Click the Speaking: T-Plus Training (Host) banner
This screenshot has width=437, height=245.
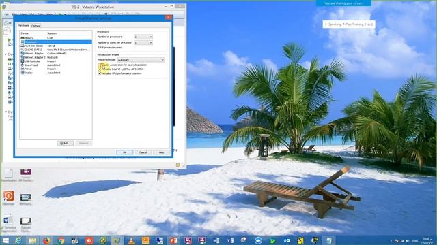tap(349, 24)
